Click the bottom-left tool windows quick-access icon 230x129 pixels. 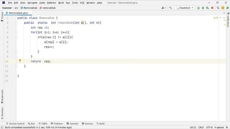click(x=2, y=127)
